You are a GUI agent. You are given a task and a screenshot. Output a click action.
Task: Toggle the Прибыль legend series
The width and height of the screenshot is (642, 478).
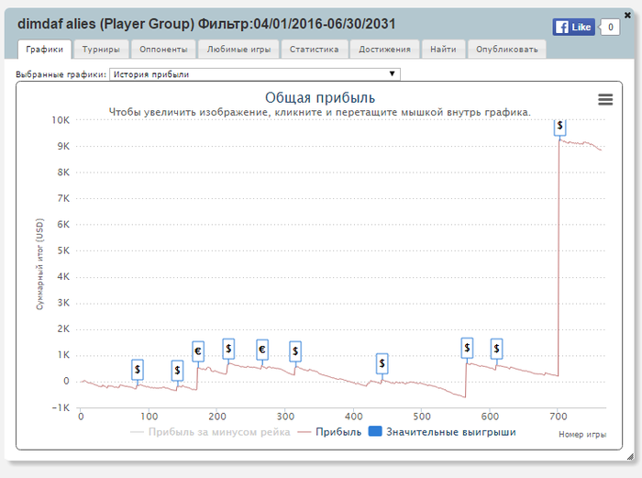tap(329, 432)
